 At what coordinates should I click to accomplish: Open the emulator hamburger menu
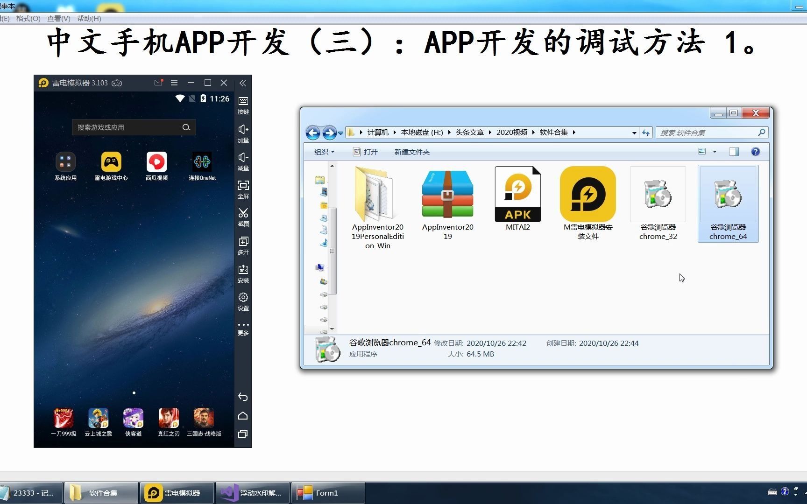coord(174,83)
